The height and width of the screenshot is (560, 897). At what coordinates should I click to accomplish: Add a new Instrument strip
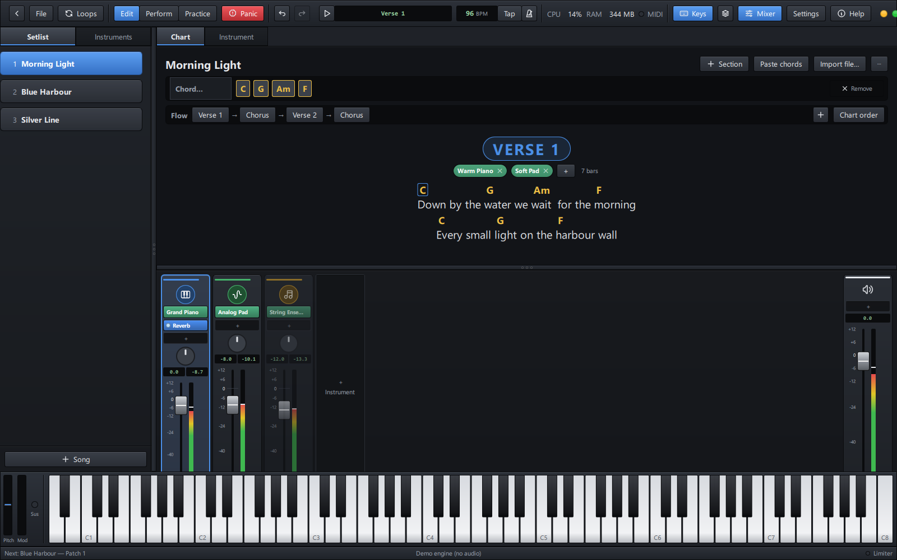point(340,388)
